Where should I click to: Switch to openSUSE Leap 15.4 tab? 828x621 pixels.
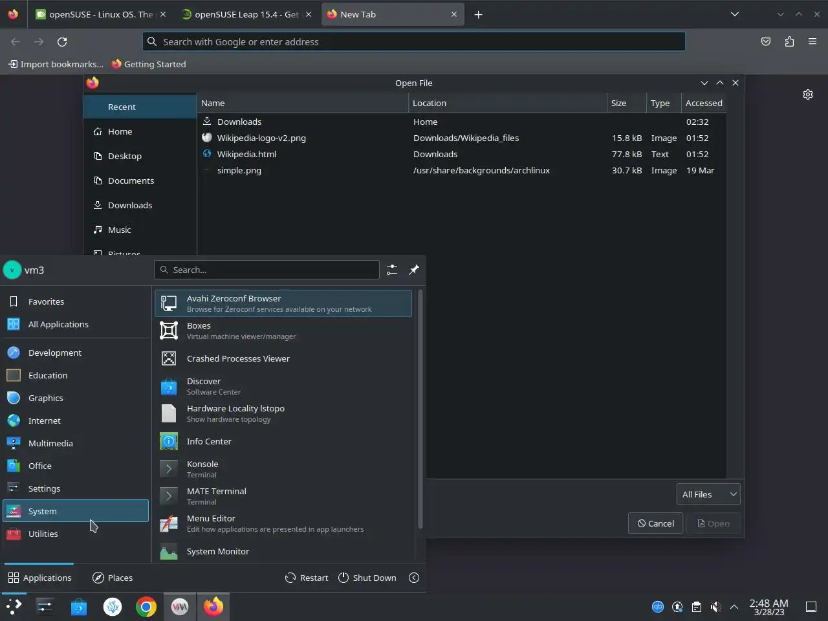(x=246, y=14)
